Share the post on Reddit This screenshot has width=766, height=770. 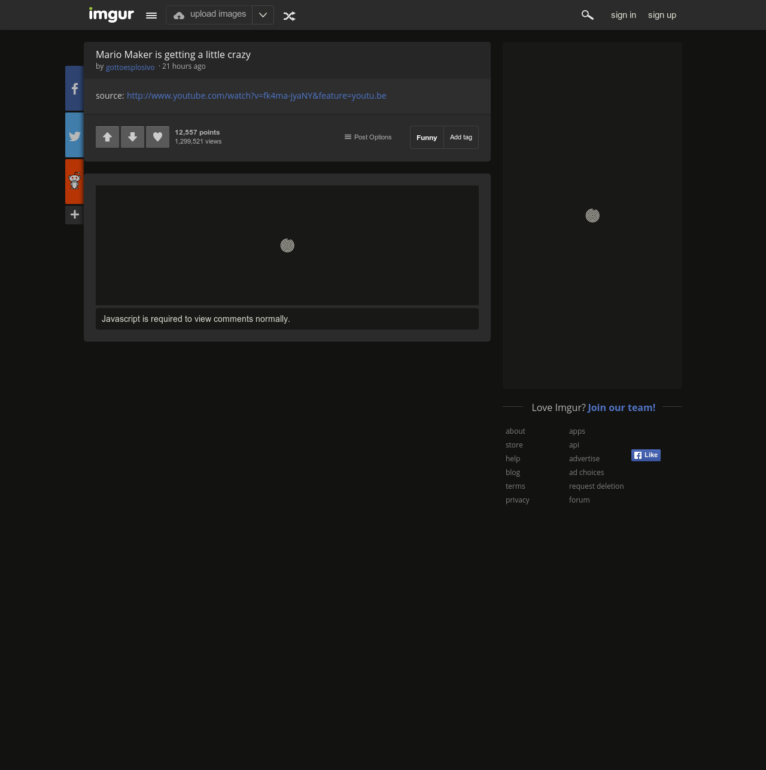[x=74, y=181]
